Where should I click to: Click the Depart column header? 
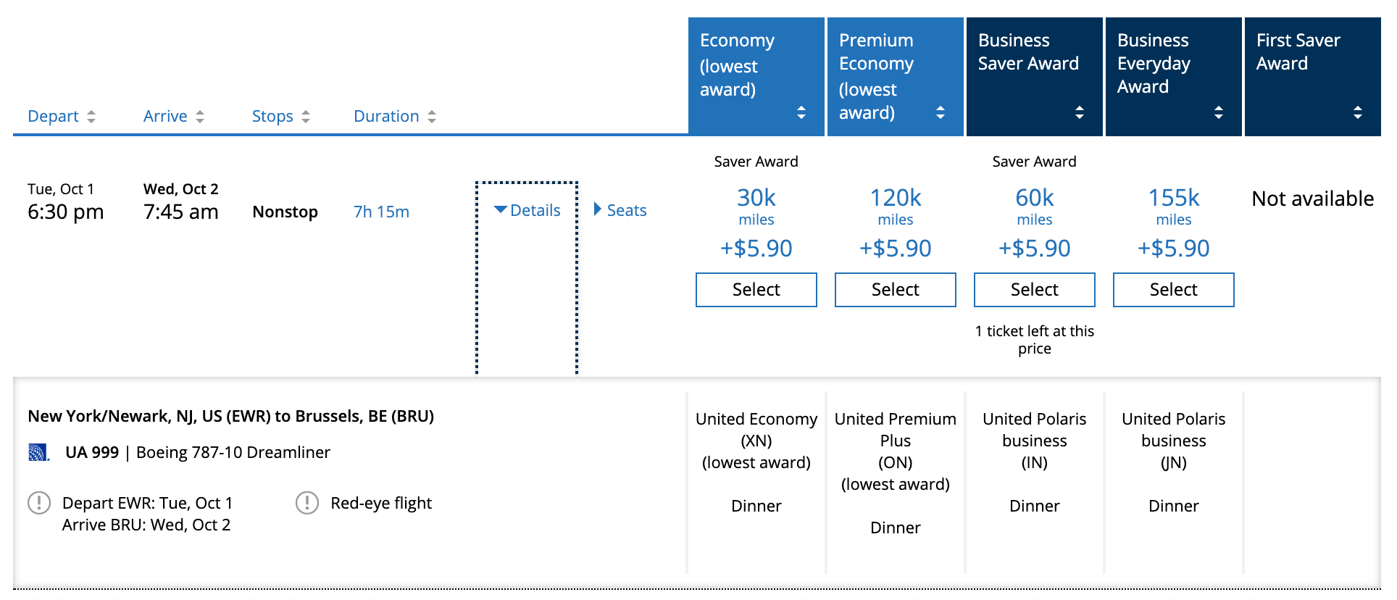tap(53, 117)
